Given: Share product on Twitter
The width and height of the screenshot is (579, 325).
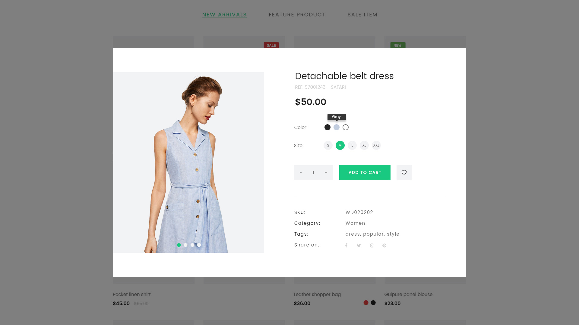Looking at the screenshot, I should (x=359, y=246).
